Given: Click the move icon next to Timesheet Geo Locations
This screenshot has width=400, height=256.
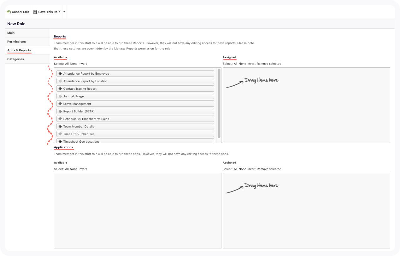Looking at the screenshot, I should [60, 141].
